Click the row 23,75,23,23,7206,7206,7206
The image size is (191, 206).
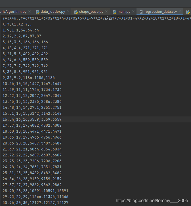[32, 161]
